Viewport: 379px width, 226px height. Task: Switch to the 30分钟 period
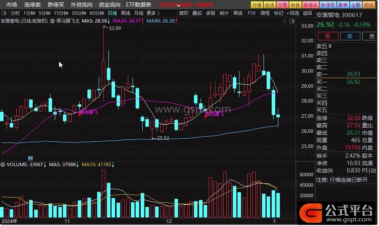(x=79, y=13)
